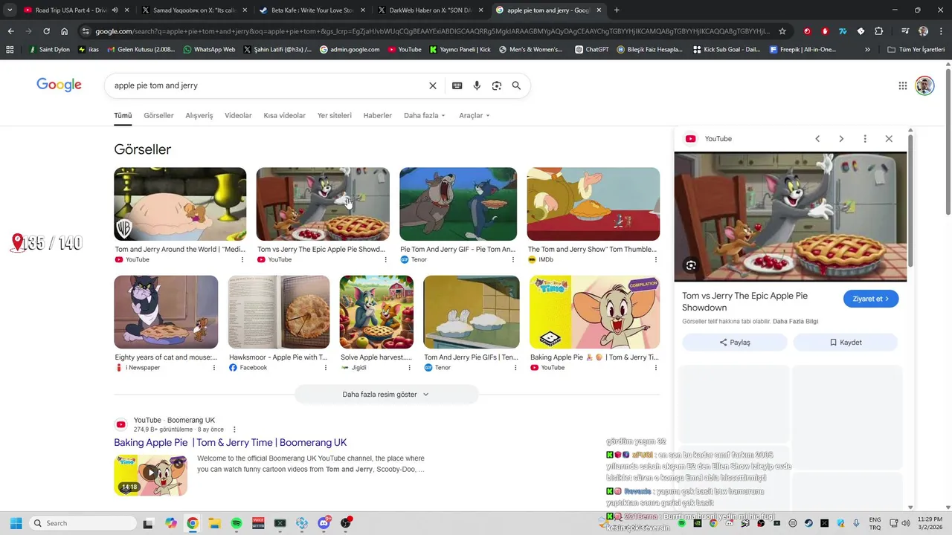Open the Beta Kafe browser tab
Viewport: 952px width, 535px height.
point(311,10)
